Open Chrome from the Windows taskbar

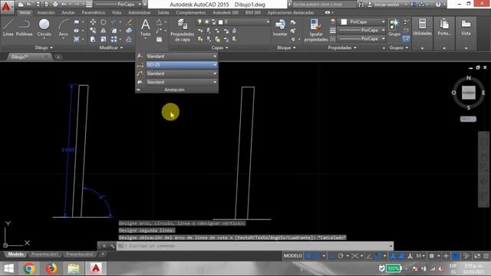[x=29, y=268]
